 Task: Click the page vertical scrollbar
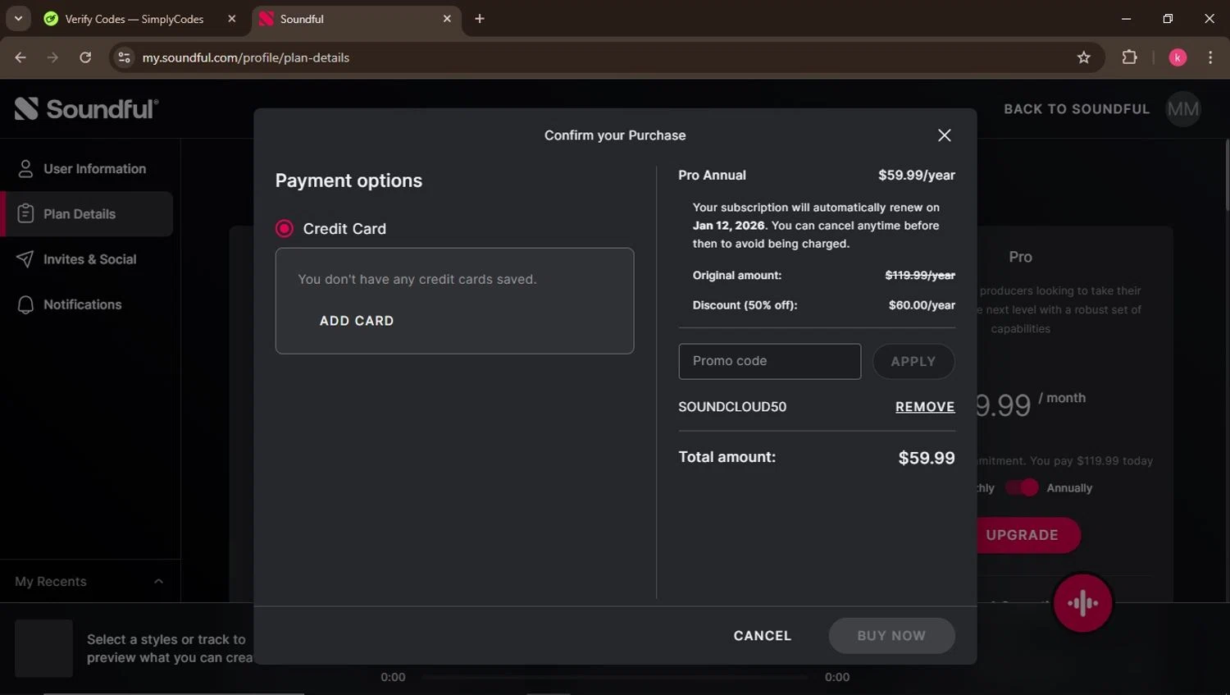point(1227,176)
